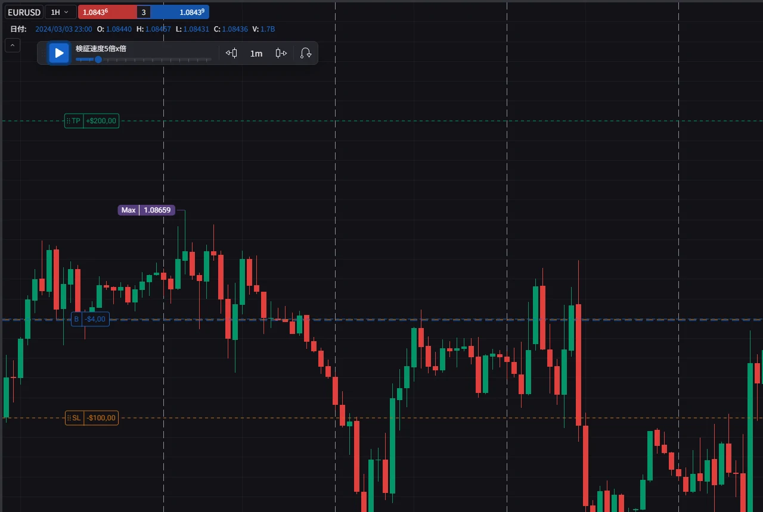
Task: Click the volume value 1.7B
Action: [x=268, y=29]
